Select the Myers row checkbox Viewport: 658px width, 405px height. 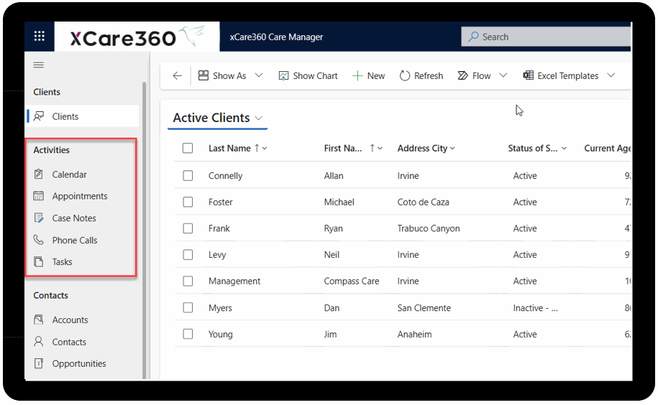(188, 308)
